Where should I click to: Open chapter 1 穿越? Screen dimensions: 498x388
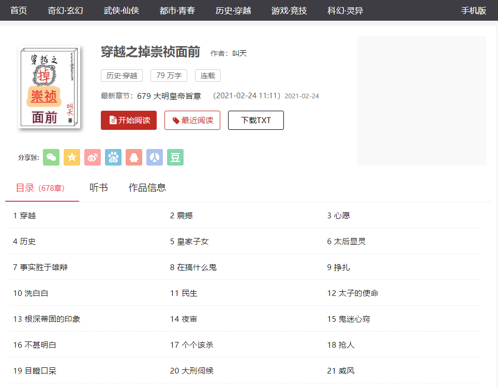[x=25, y=216]
